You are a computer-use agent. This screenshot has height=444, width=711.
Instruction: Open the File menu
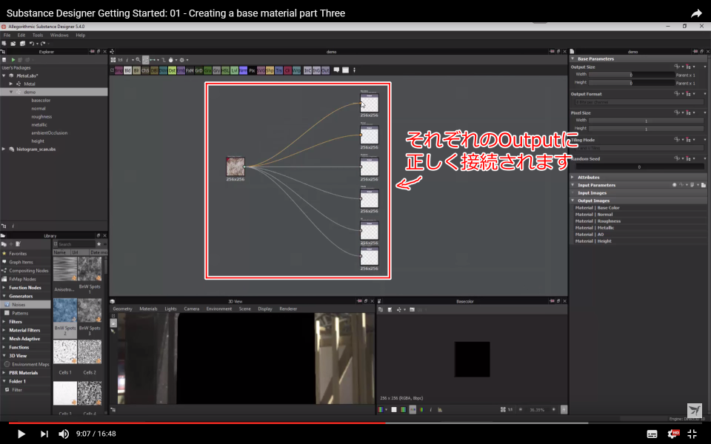pyautogui.click(x=7, y=35)
